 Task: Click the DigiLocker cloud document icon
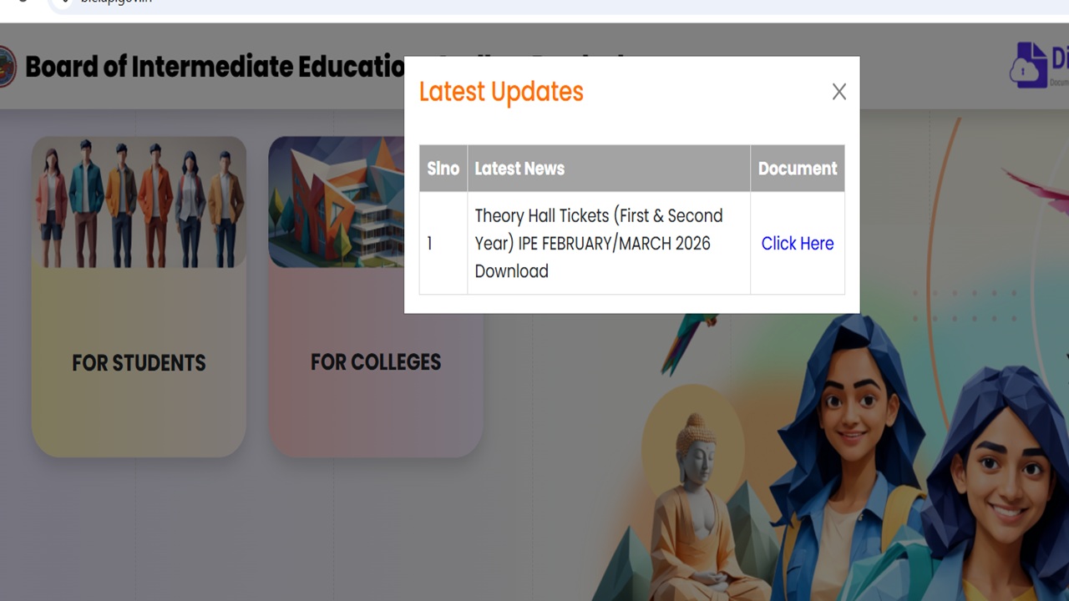(x=1029, y=65)
